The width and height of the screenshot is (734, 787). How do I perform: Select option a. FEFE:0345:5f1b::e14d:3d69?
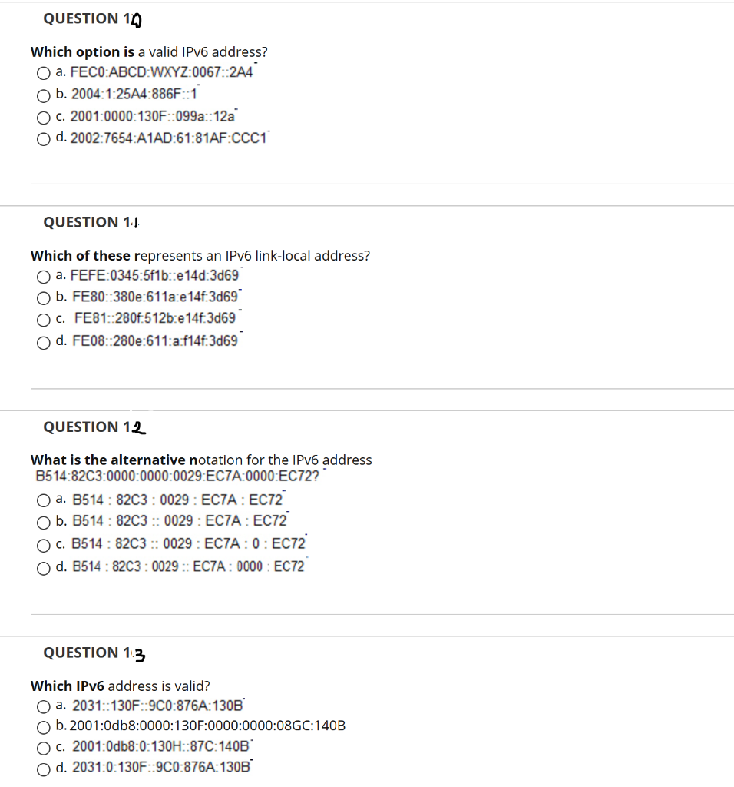pos(43,276)
